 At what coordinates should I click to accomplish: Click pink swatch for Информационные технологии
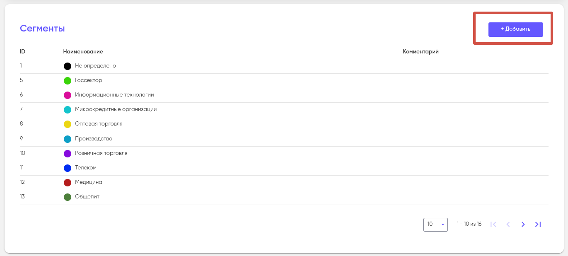pyautogui.click(x=68, y=95)
